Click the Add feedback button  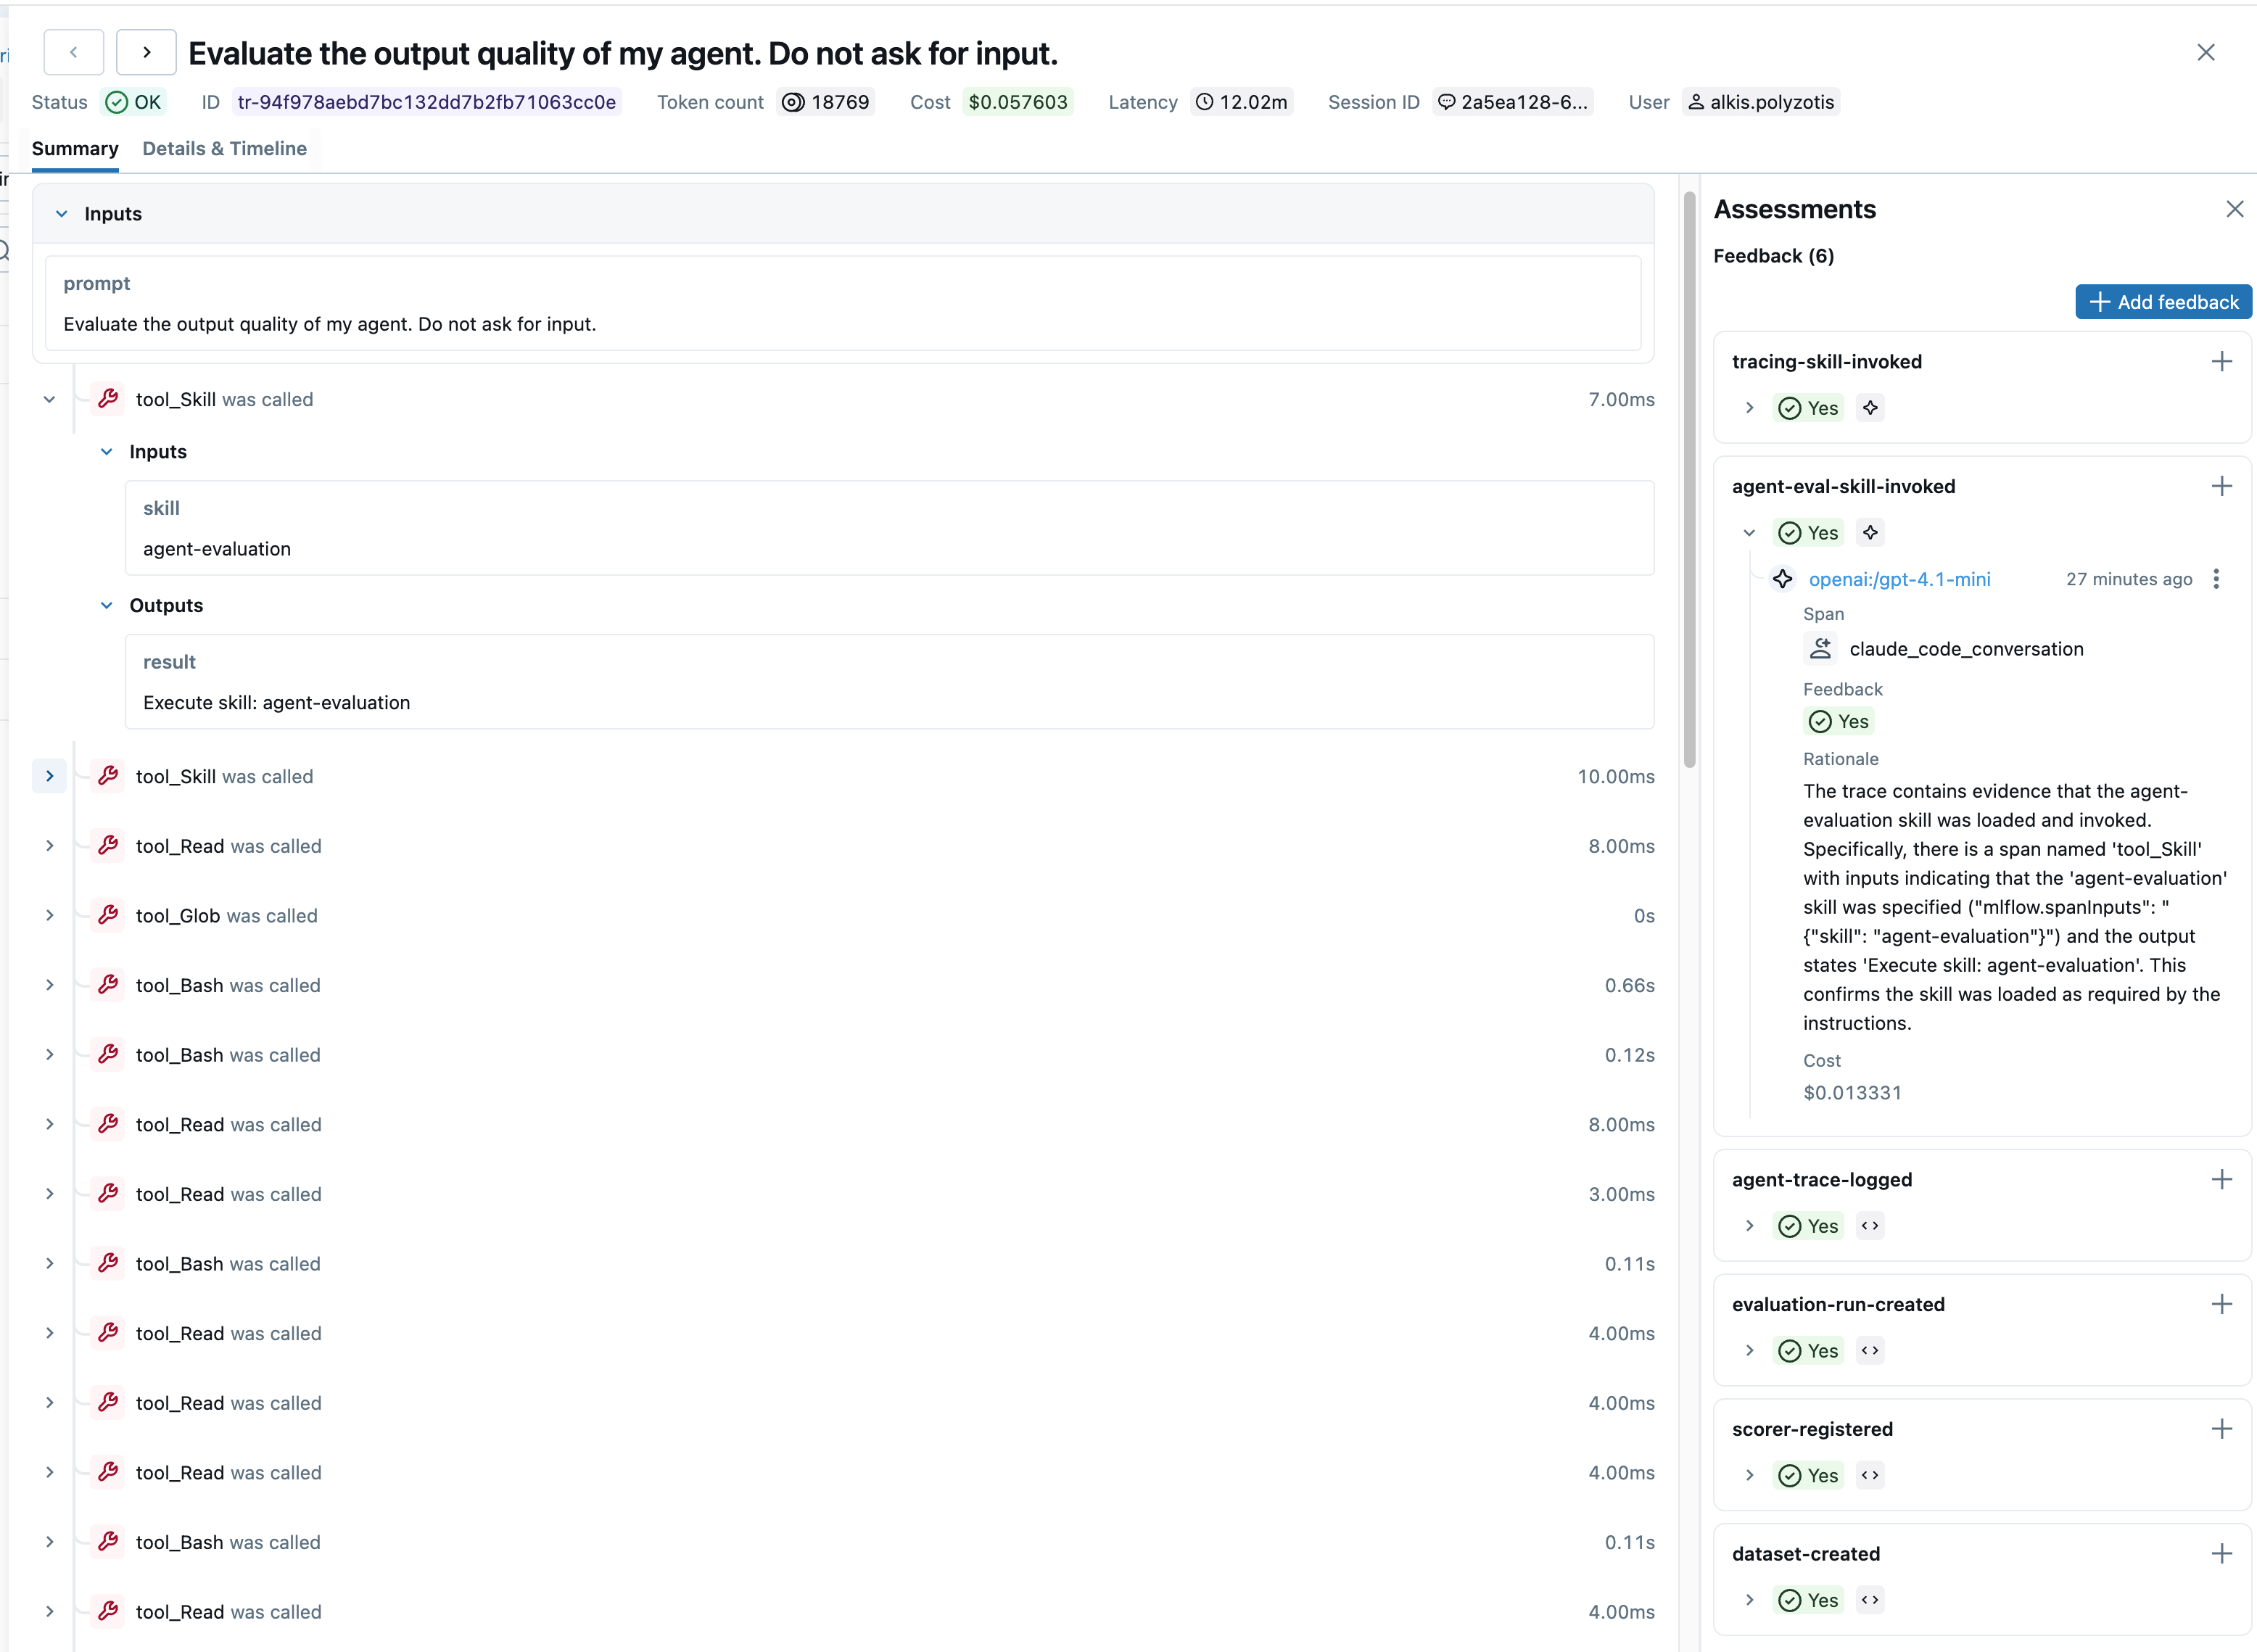pyautogui.click(x=2162, y=302)
